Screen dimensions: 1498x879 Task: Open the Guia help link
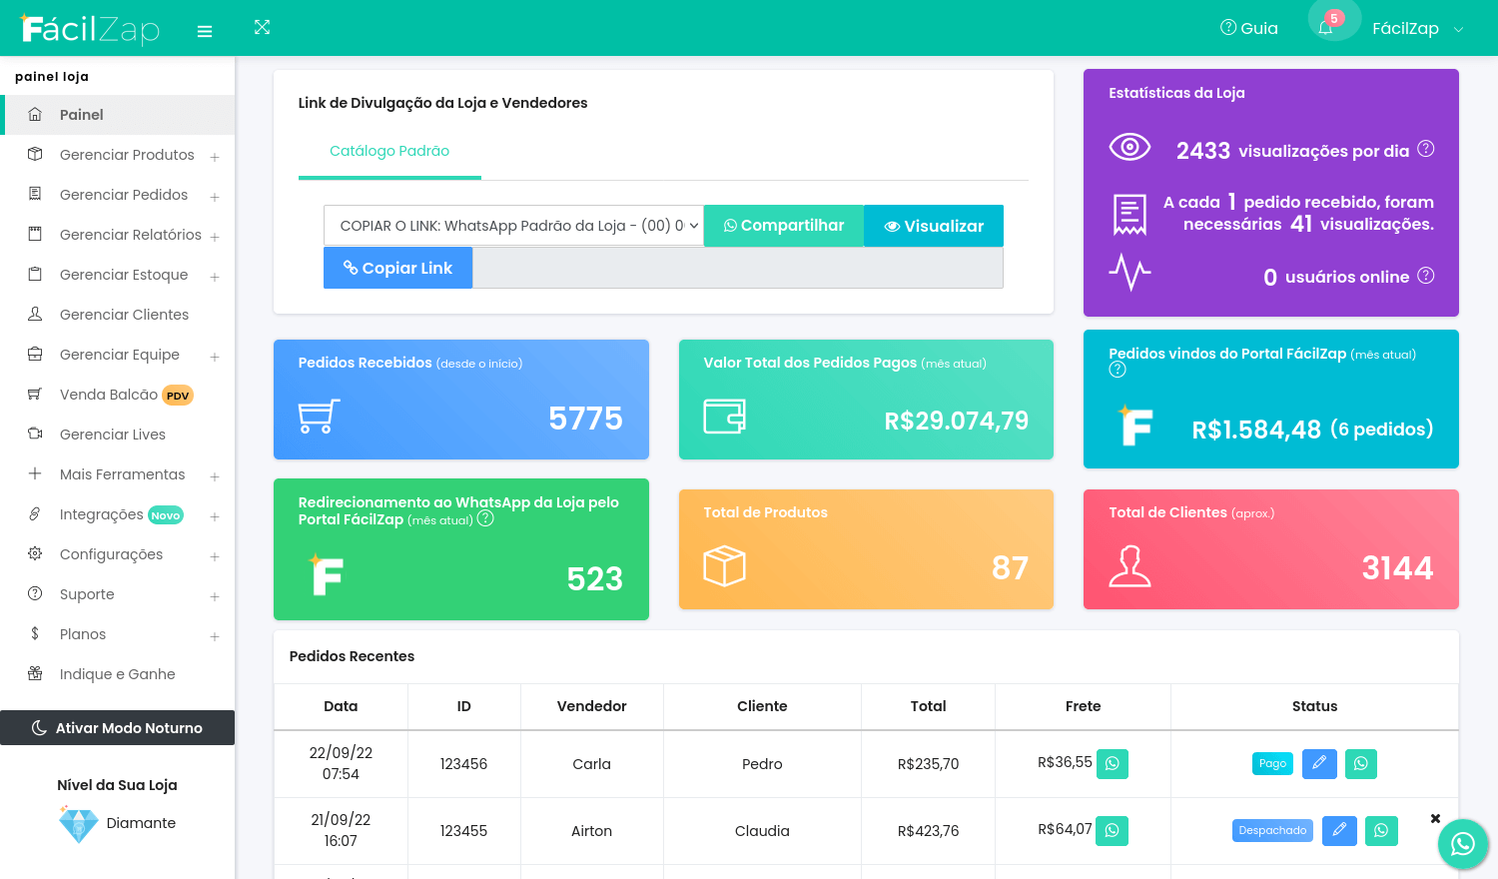coord(1249,28)
